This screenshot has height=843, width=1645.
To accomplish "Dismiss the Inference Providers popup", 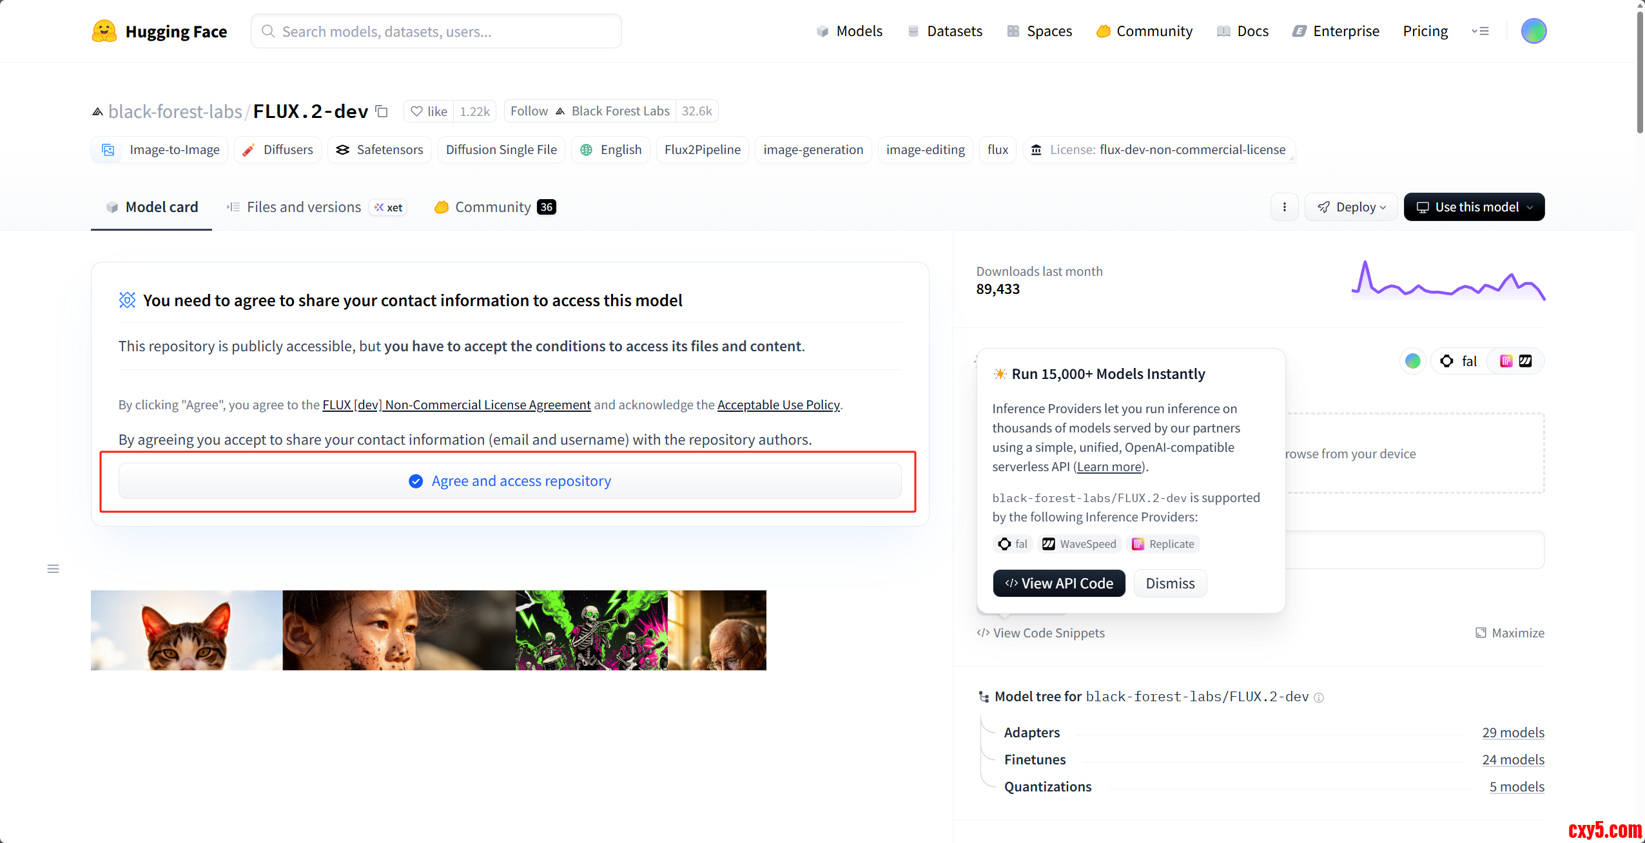I will click(x=1169, y=583).
